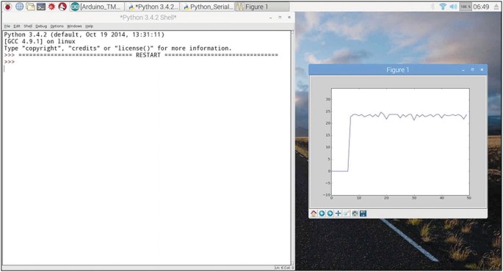Open the Debug menu

[41, 26]
